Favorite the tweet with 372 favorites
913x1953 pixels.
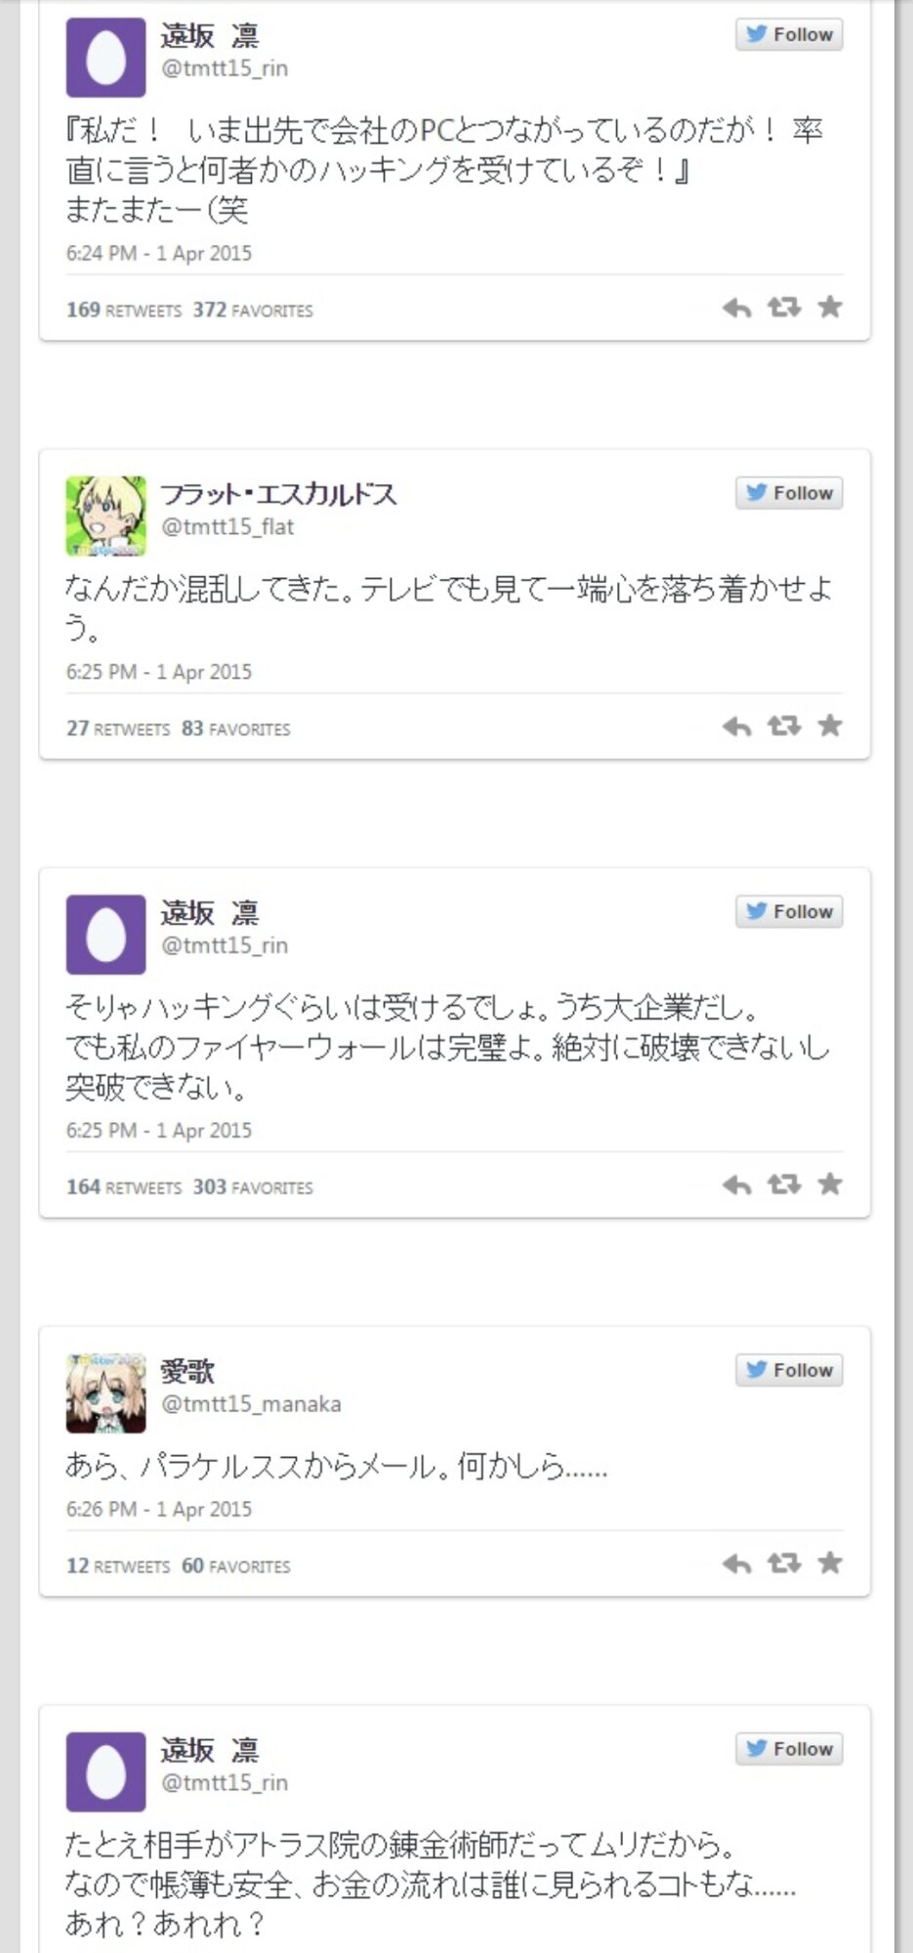coord(830,308)
